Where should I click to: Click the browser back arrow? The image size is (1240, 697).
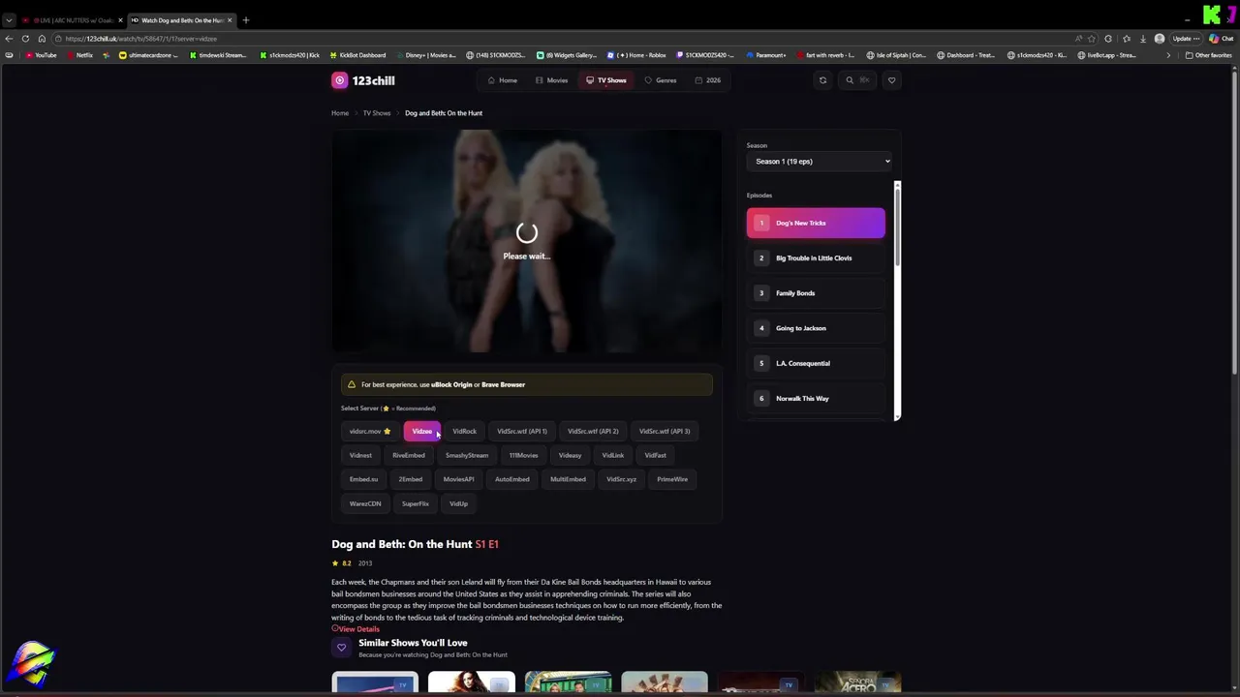point(10,39)
